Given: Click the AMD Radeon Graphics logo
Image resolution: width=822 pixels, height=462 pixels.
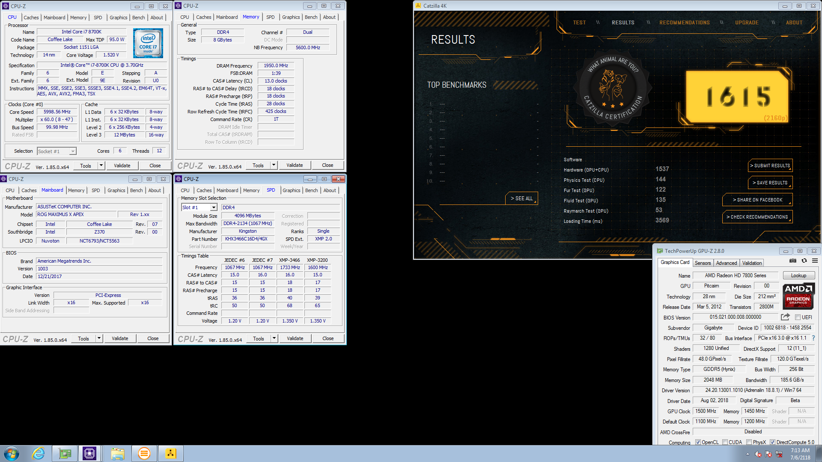Looking at the screenshot, I should point(798,296).
